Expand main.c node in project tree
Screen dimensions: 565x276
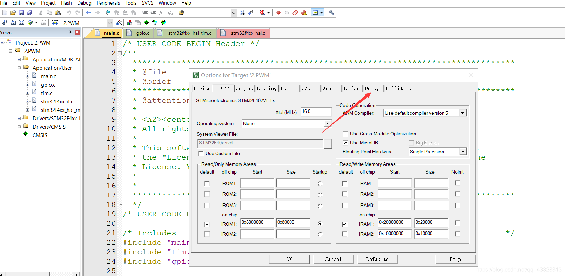click(x=27, y=76)
